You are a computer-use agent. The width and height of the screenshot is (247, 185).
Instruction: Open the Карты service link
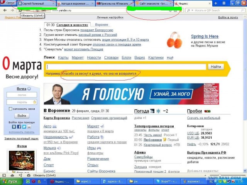pyautogui.click(x=63, y=57)
